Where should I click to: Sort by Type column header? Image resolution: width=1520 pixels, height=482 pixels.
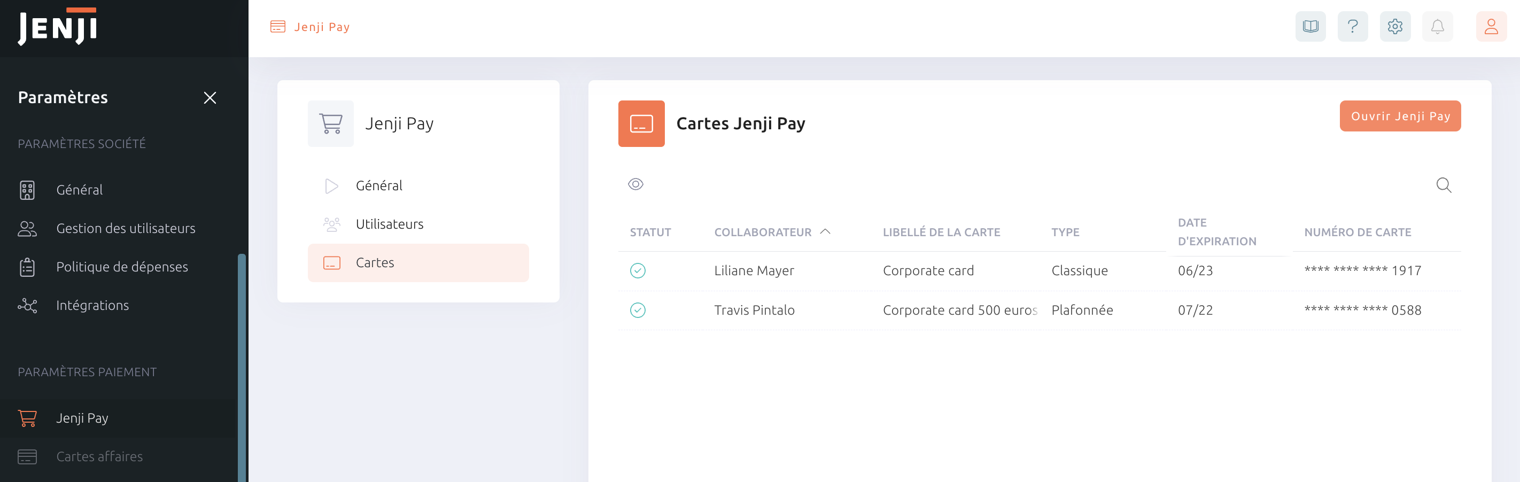pyautogui.click(x=1065, y=232)
